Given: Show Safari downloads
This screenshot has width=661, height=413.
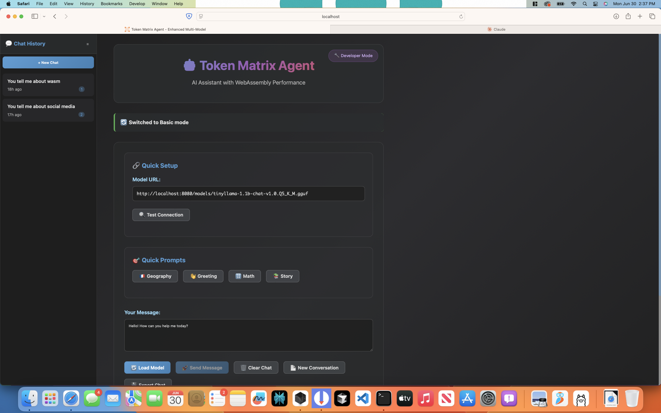Looking at the screenshot, I should click(616, 16).
